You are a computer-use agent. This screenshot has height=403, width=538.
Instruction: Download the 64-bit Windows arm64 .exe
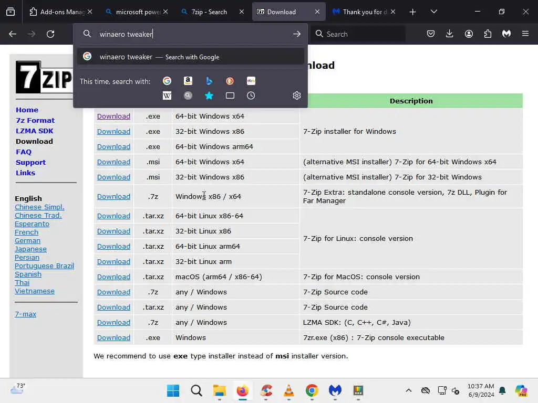tap(113, 147)
